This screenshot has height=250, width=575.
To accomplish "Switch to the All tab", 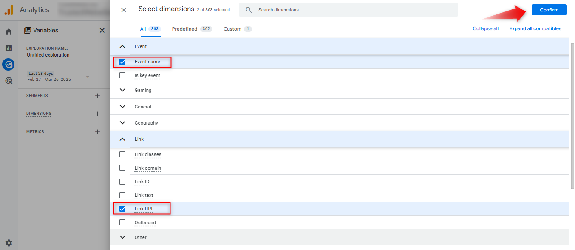I will click(150, 29).
